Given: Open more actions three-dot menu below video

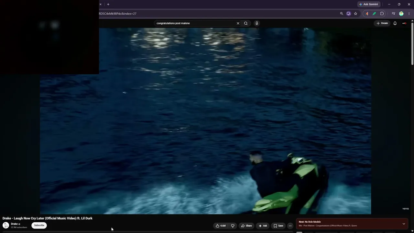Looking at the screenshot, I should tap(290, 226).
